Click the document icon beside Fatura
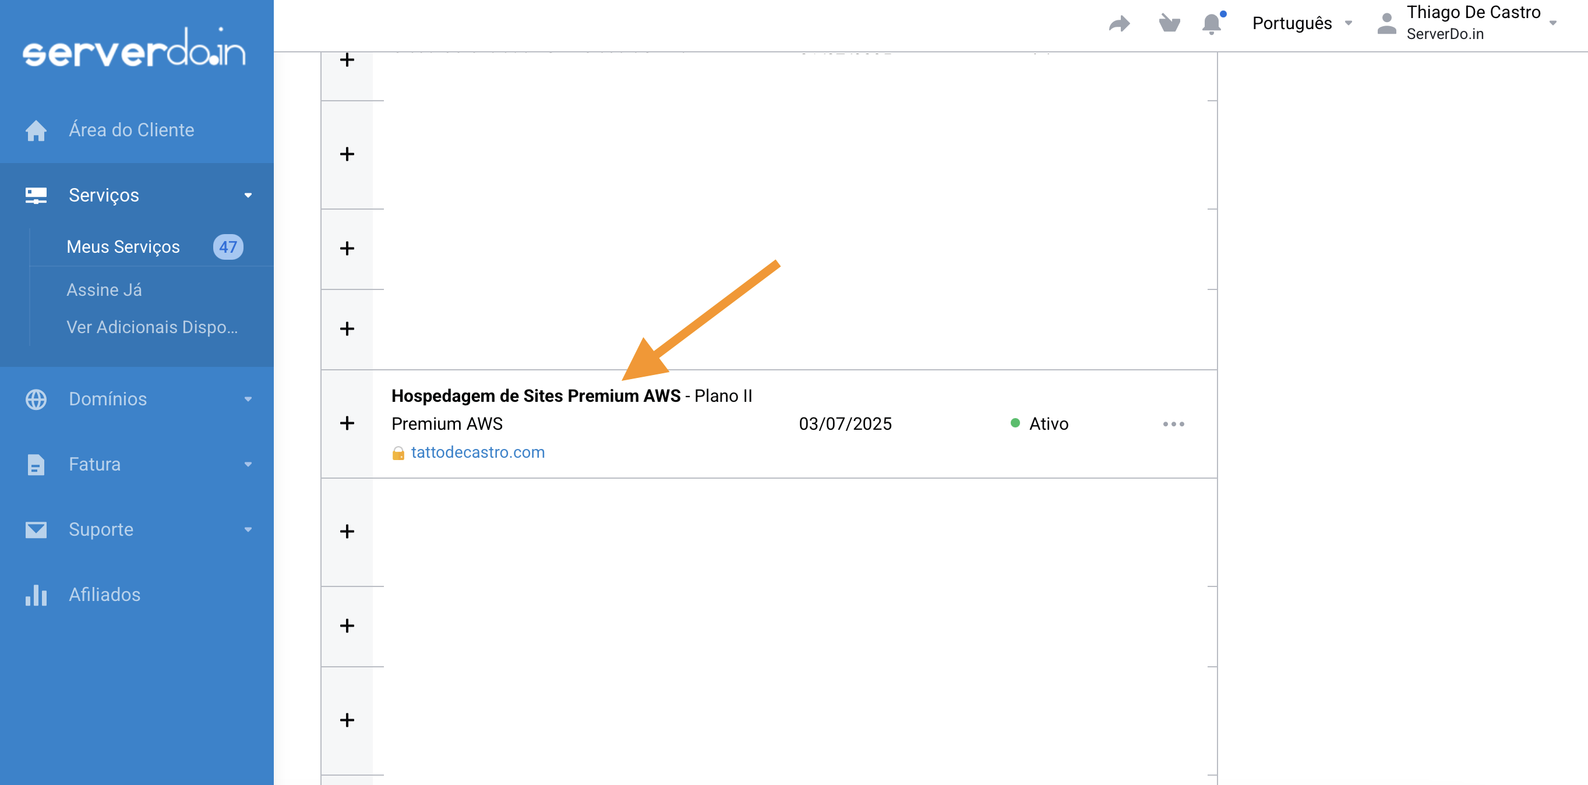The image size is (1588, 785). click(x=36, y=464)
